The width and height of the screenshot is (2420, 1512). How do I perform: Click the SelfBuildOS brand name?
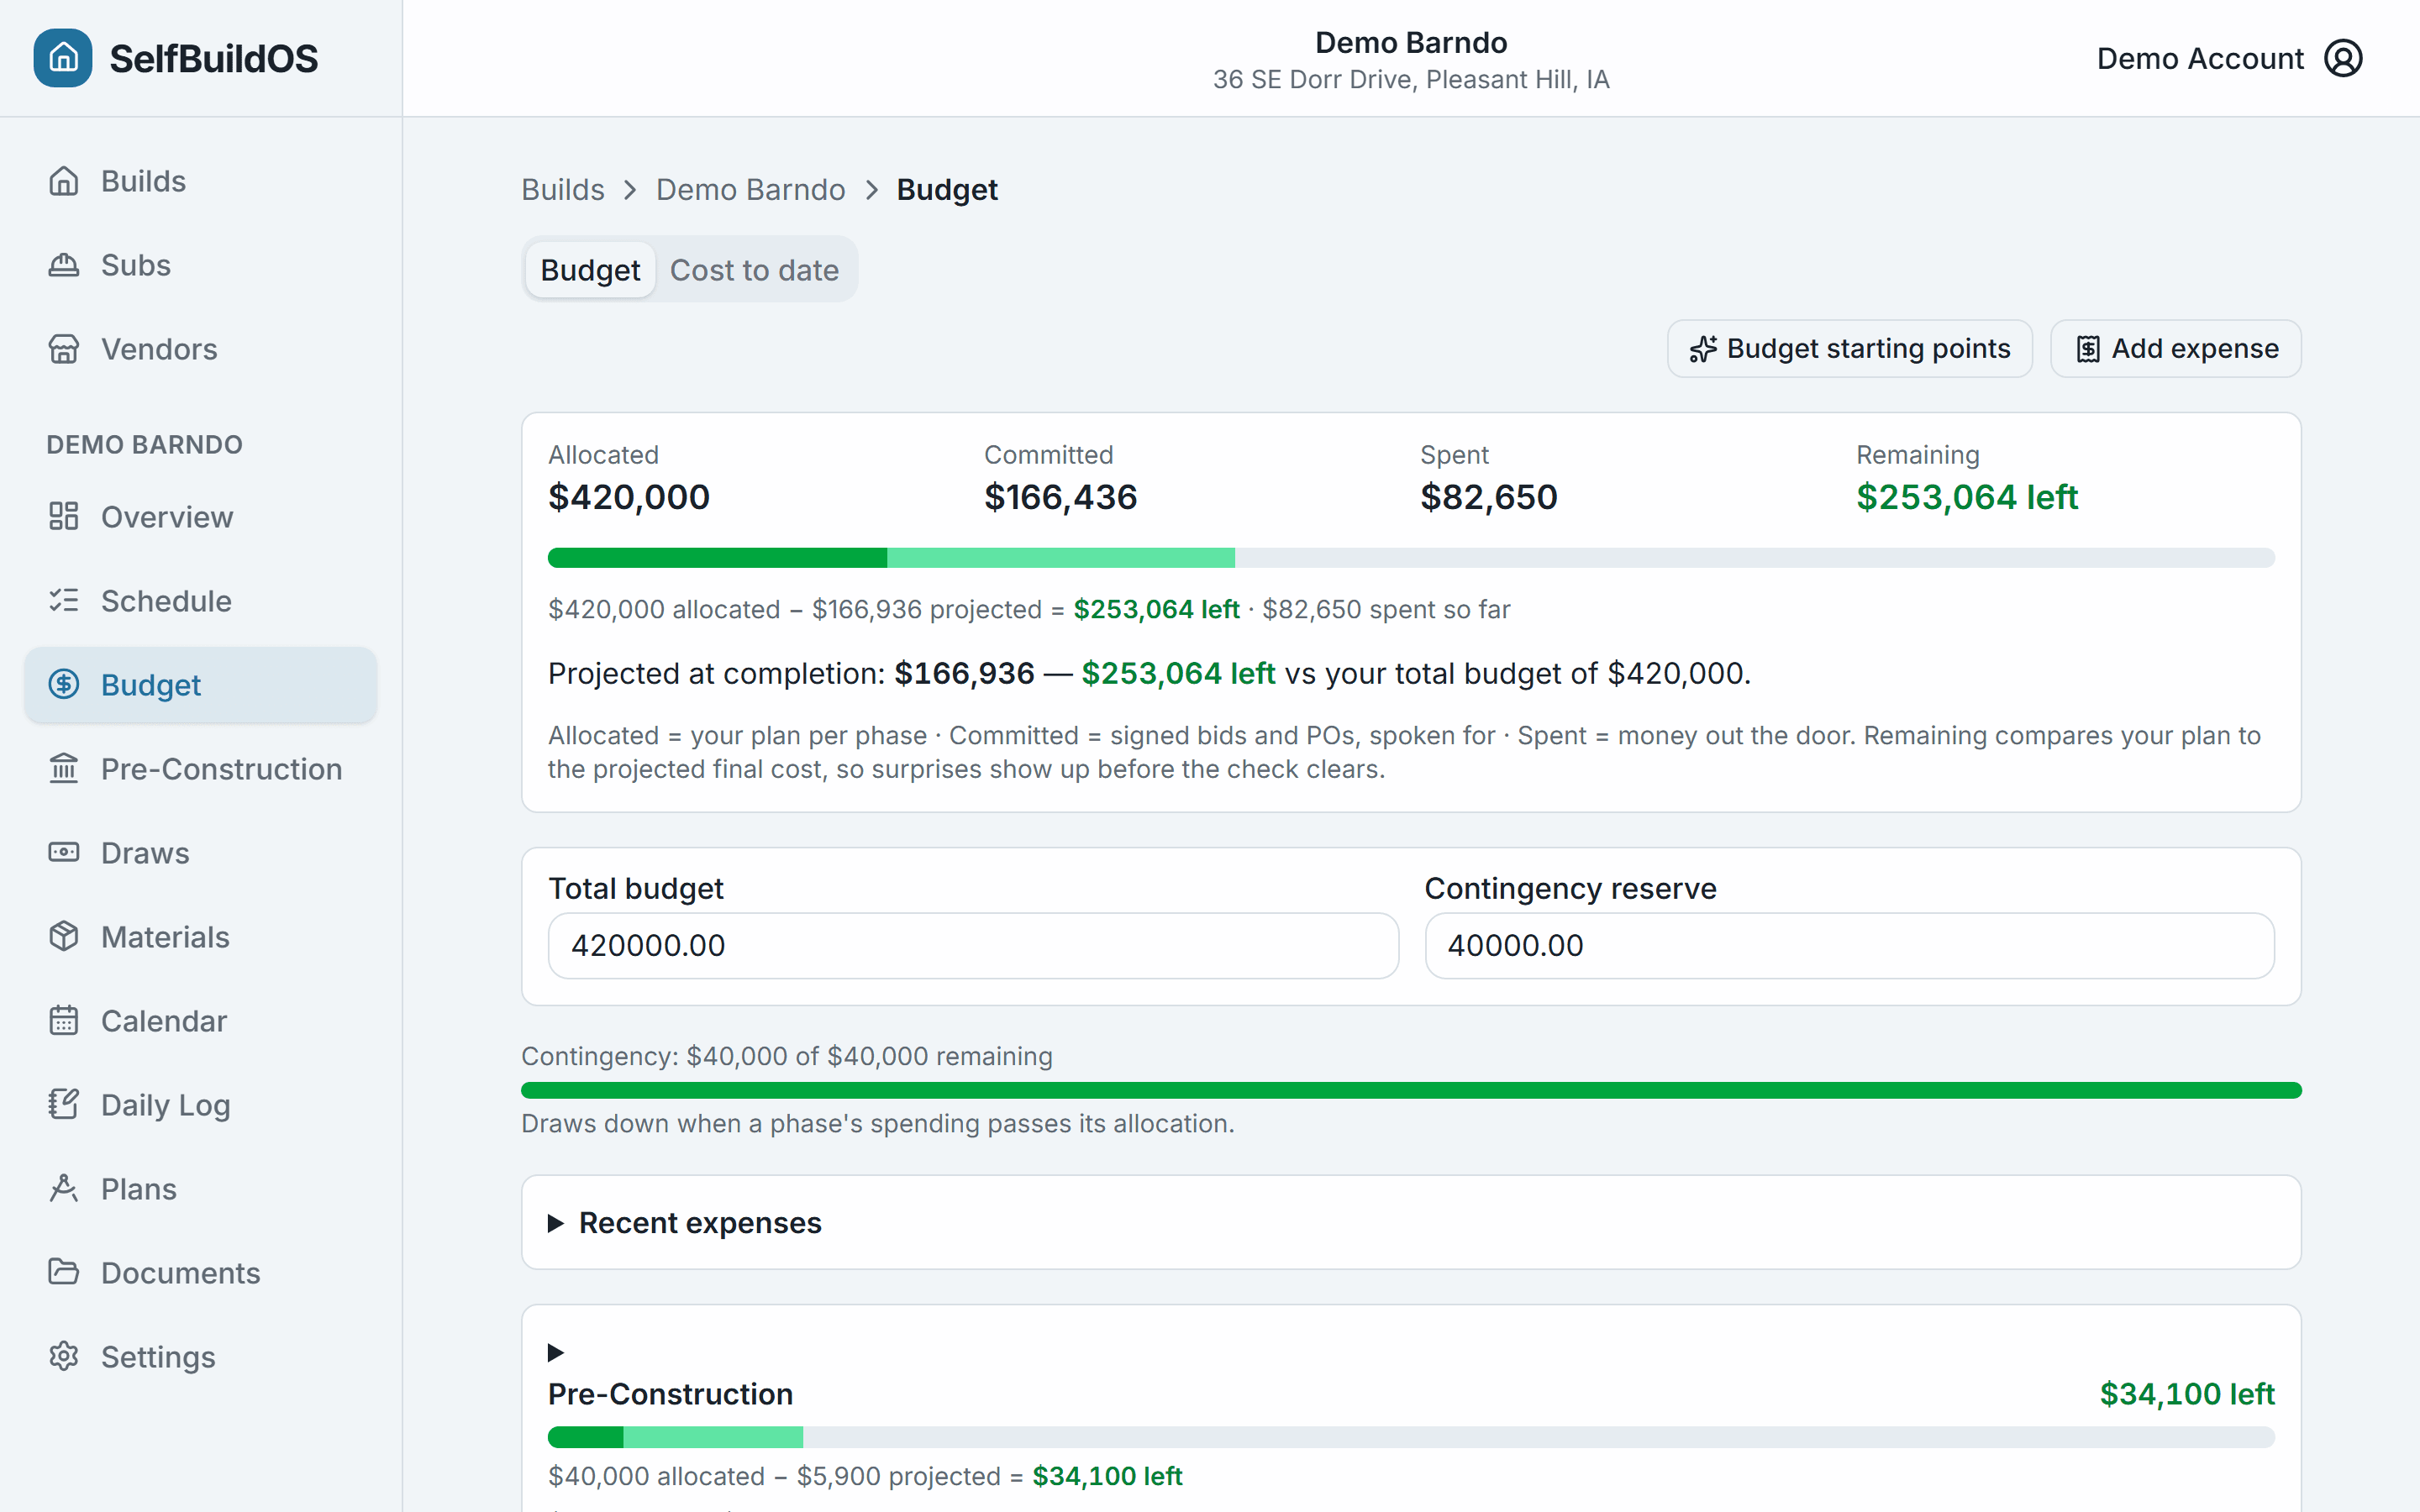coord(213,58)
